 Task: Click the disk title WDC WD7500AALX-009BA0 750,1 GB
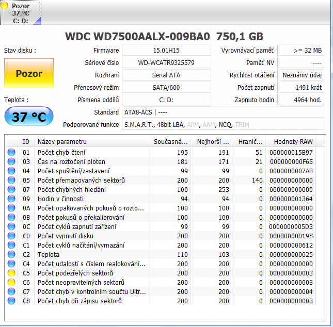coord(164,36)
